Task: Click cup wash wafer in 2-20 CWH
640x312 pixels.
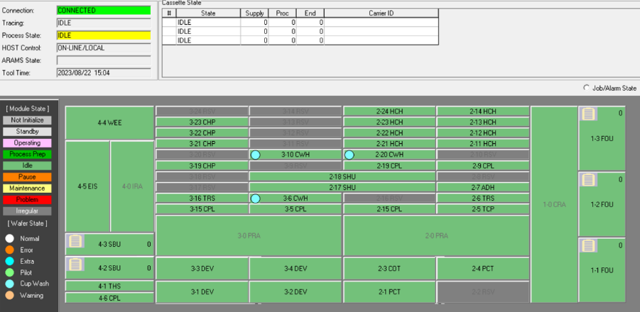Action: point(349,155)
